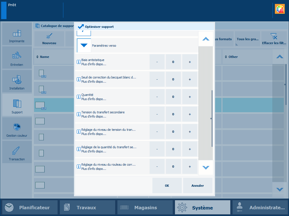Decrease the Quantité value
The width and height of the screenshot is (289, 216).
(157, 97)
